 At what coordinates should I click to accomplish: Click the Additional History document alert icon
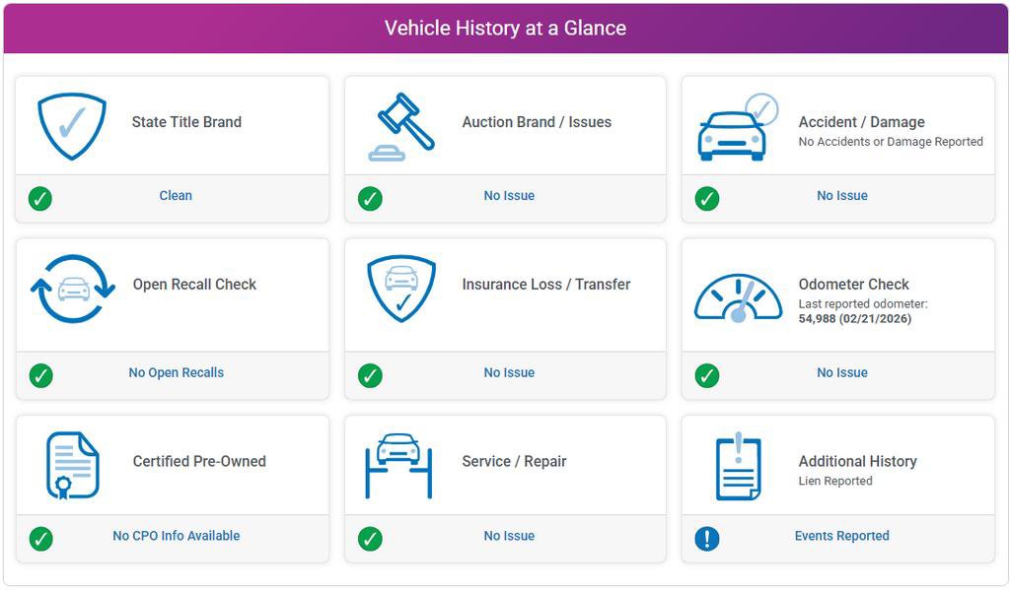[738, 466]
